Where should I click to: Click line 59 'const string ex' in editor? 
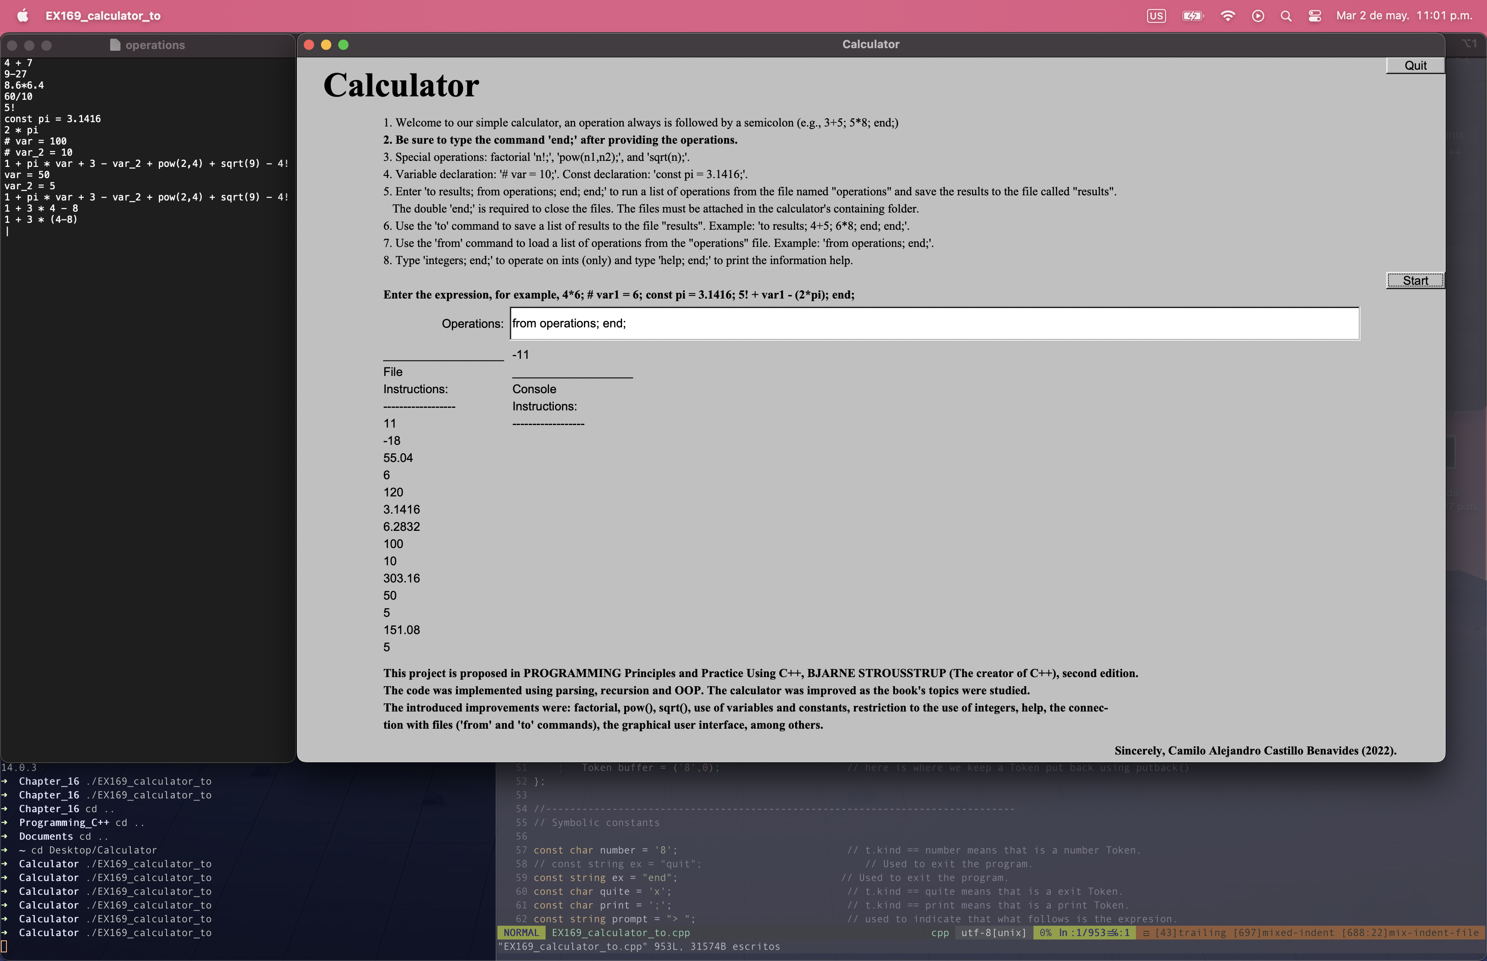pyautogui.click(x=605, y=878)
